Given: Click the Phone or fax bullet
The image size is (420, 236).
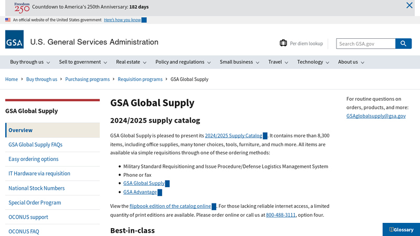Looking at the screenshot, I should [x=138, y=175].
